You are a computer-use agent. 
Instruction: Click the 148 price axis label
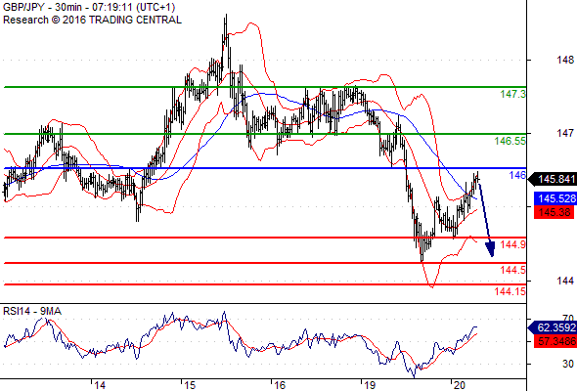coord(565,60)
